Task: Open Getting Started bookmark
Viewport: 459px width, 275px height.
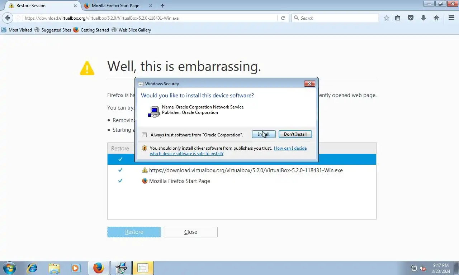Action: (x=91, y=30)
